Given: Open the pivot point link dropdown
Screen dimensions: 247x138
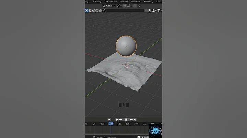Looking at the screenshot, I should [x=120, y=6].
